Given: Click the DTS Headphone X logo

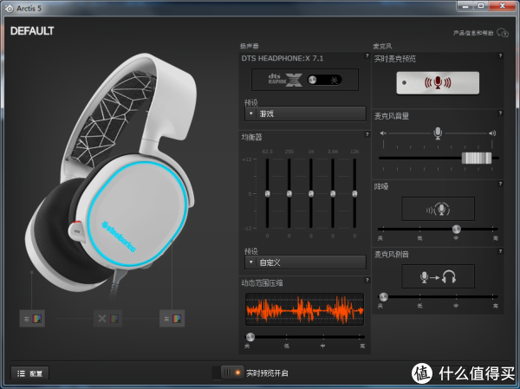Looking at the screenshot, I should coord(285,80).
